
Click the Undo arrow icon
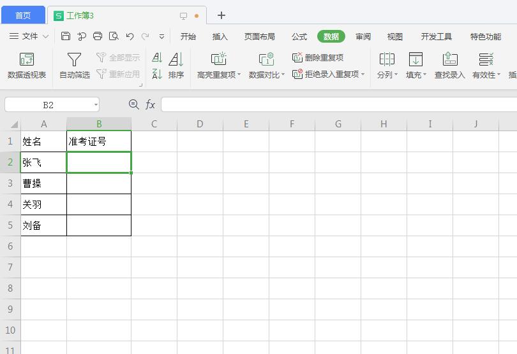[x=130, y=36]
